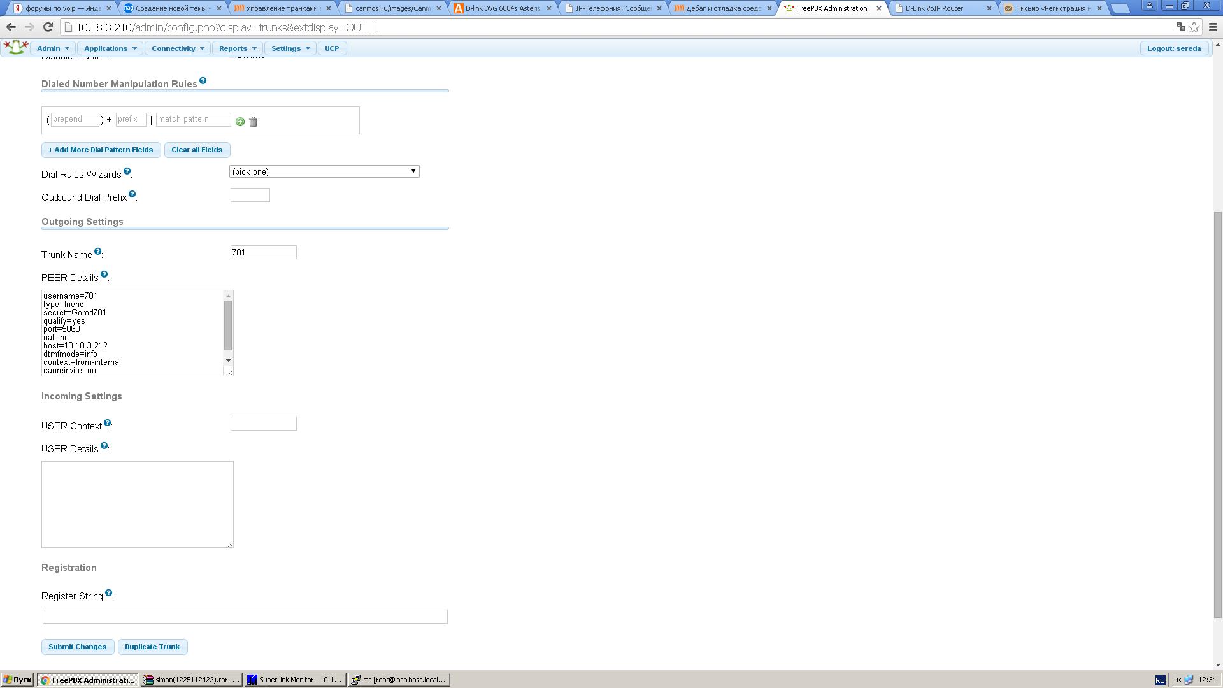
Task: Open the Dial Rules Wizards dropdown
Action: 324,171
